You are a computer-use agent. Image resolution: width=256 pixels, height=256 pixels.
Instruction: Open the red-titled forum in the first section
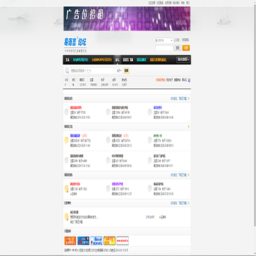coord(76,107)
